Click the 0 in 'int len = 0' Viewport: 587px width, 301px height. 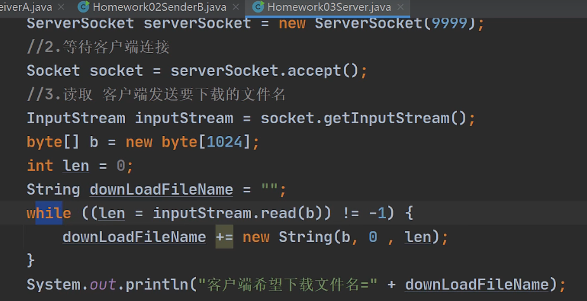[120, 166]
